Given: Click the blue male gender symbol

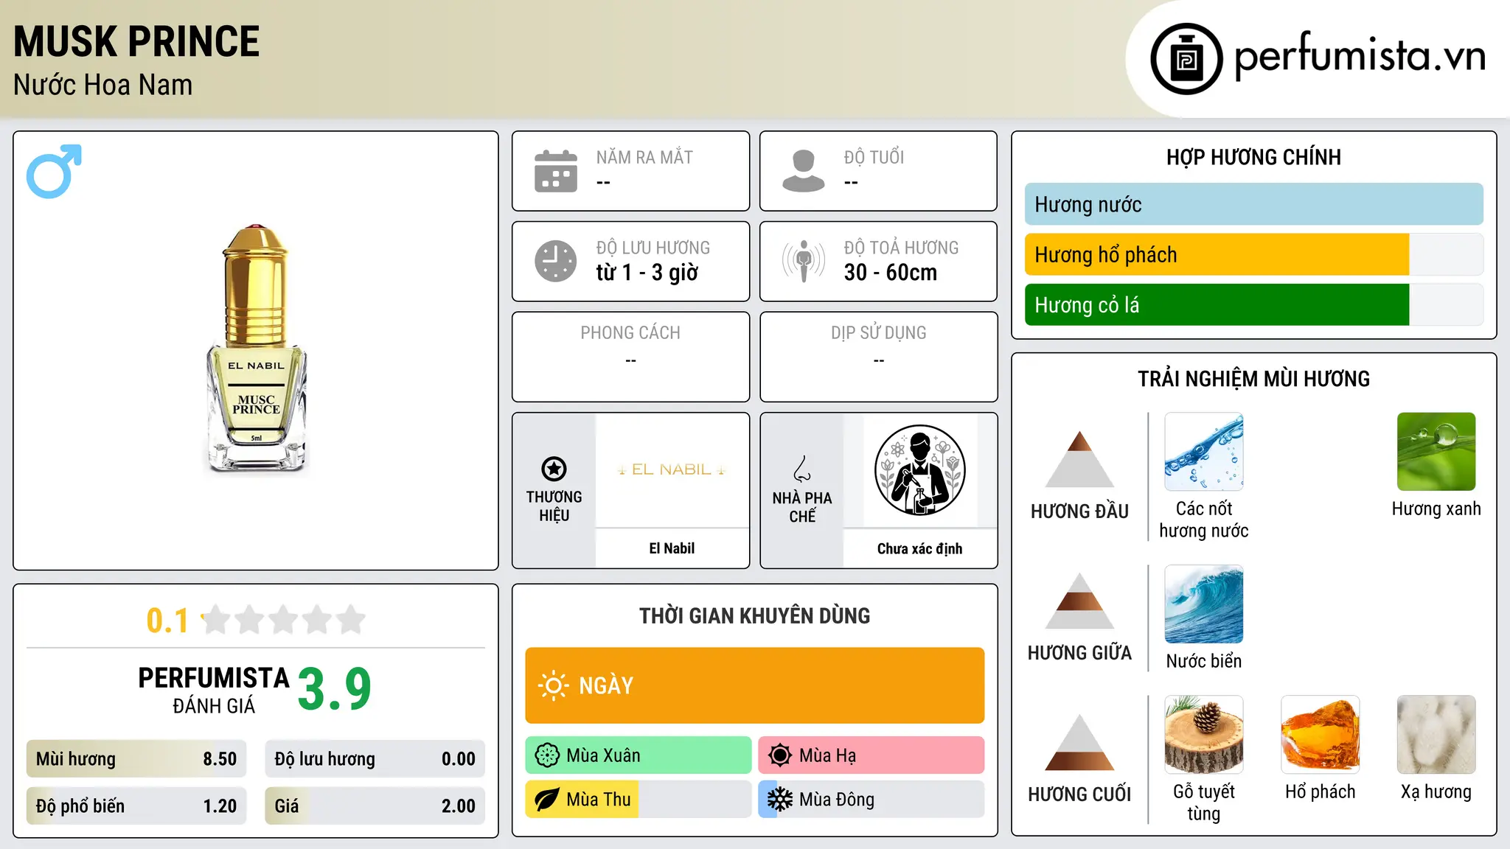Looking at the screenshot, I should pos(54,171).
